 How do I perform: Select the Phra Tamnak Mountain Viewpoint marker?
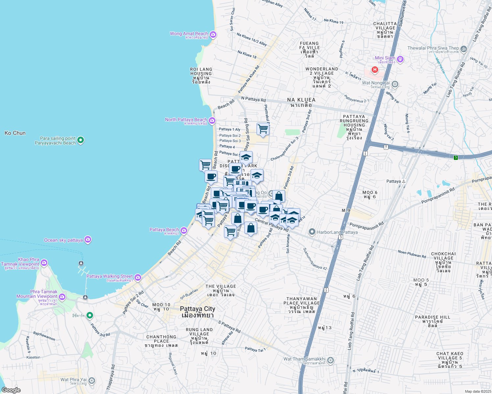coord(62,297)
